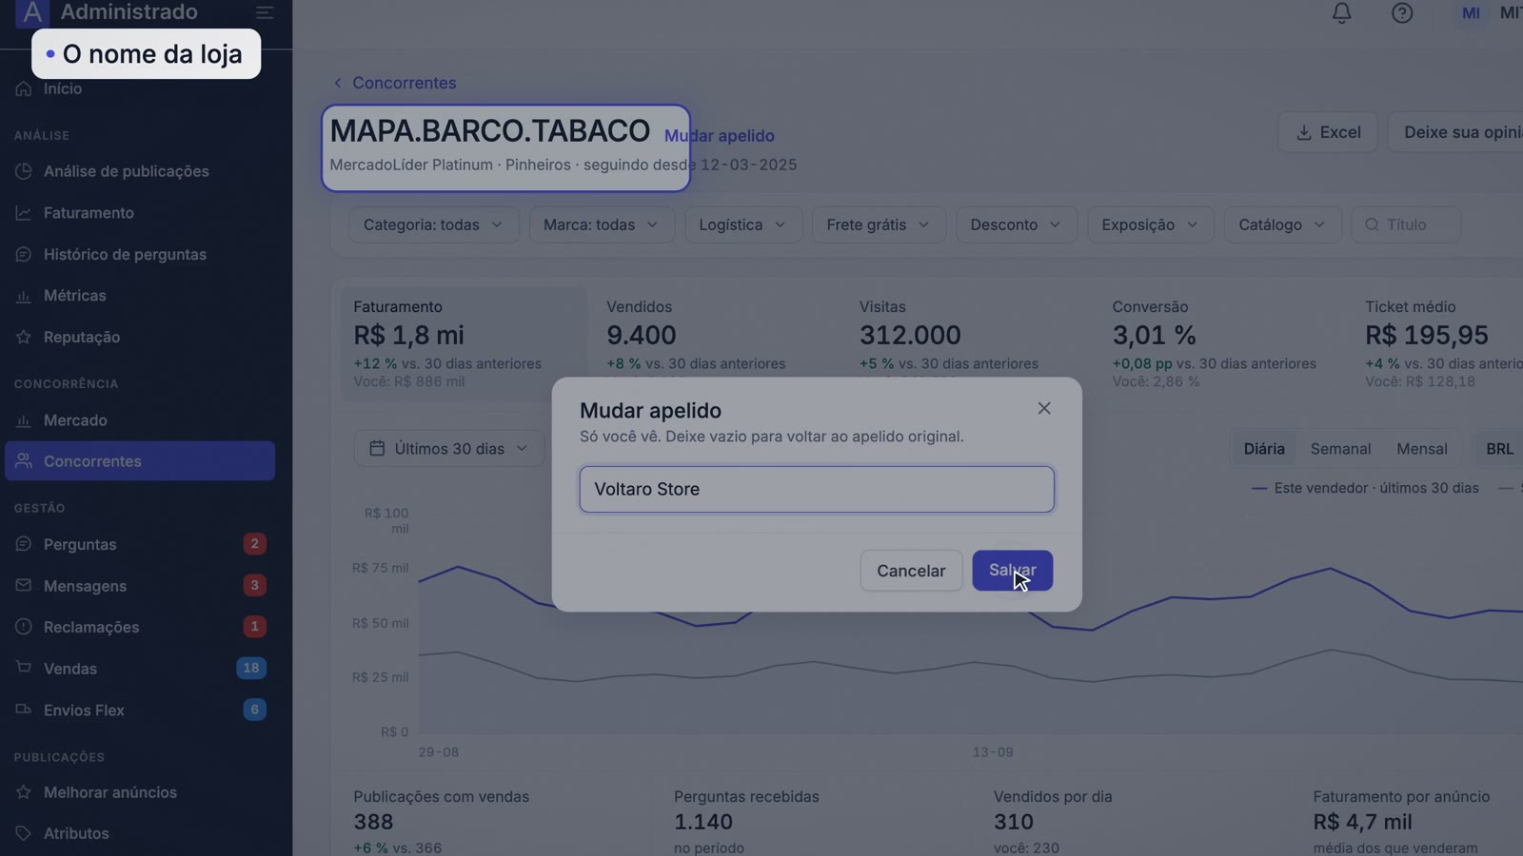Viewport: 1523px width, 856px height.
Task: Click the Melhorar anúncios star icon
Action: coord(24,792)
